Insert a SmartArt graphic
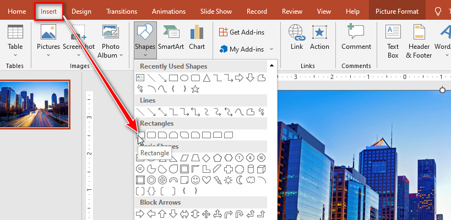The height and width of the screenshot is (220, 451). click(x=171, y=37)
